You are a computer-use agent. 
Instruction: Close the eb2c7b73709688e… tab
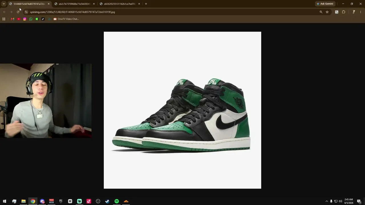pyautogui.click(x=94, y=4)
